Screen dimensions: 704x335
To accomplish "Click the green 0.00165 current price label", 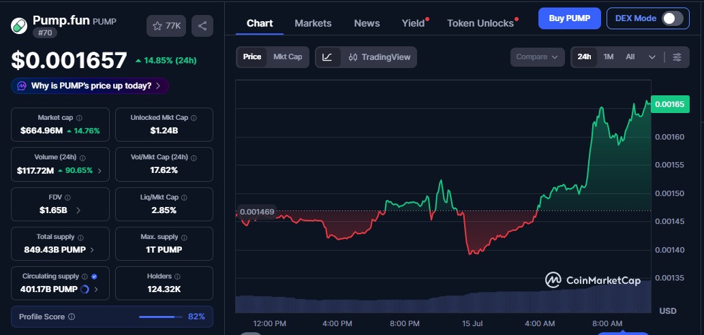I will pos(670,104).
